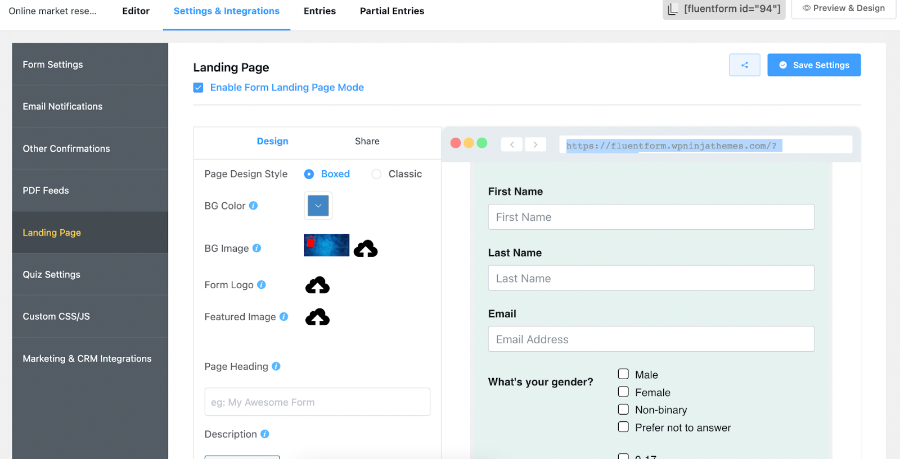Click the Preview & Design button
This screenshot has width=900, height=459.
coord(843,8)
